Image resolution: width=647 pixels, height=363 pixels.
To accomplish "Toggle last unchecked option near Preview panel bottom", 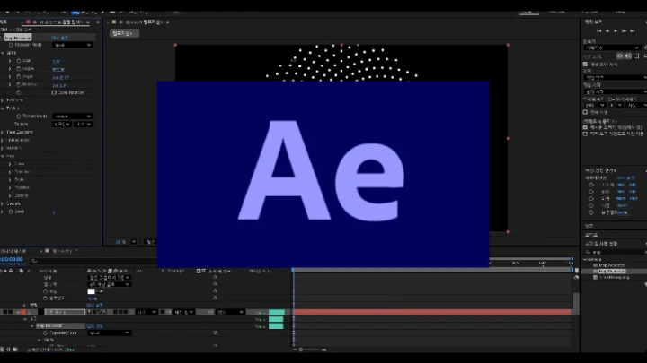I will [585, 134].
